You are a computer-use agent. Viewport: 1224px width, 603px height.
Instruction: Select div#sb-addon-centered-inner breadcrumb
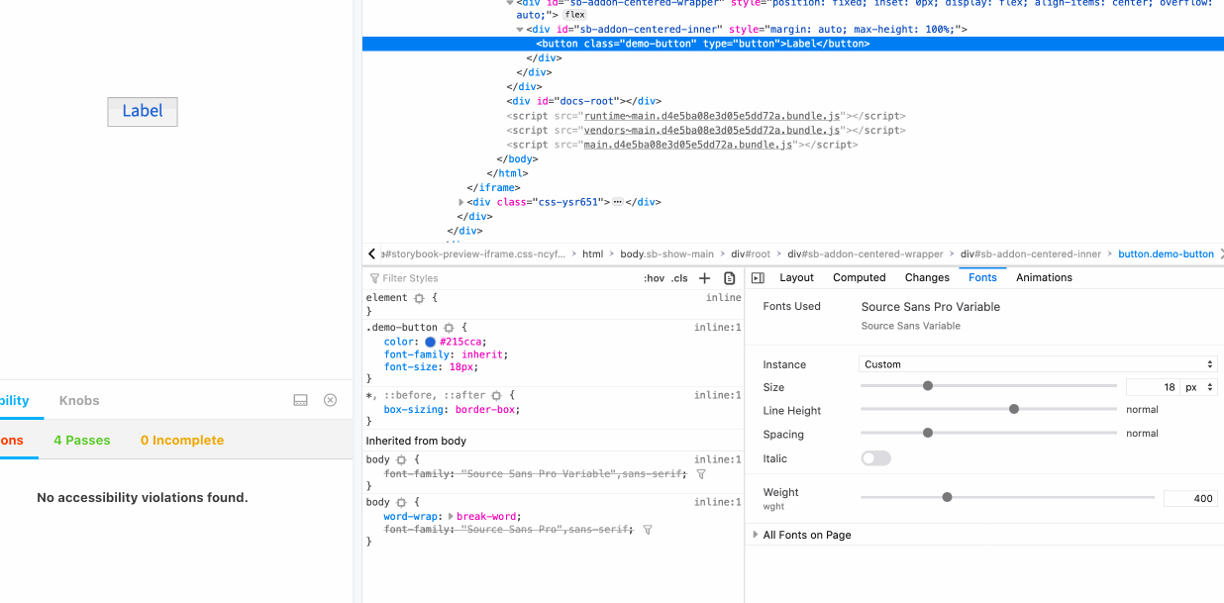click(x=1030, y=254)
